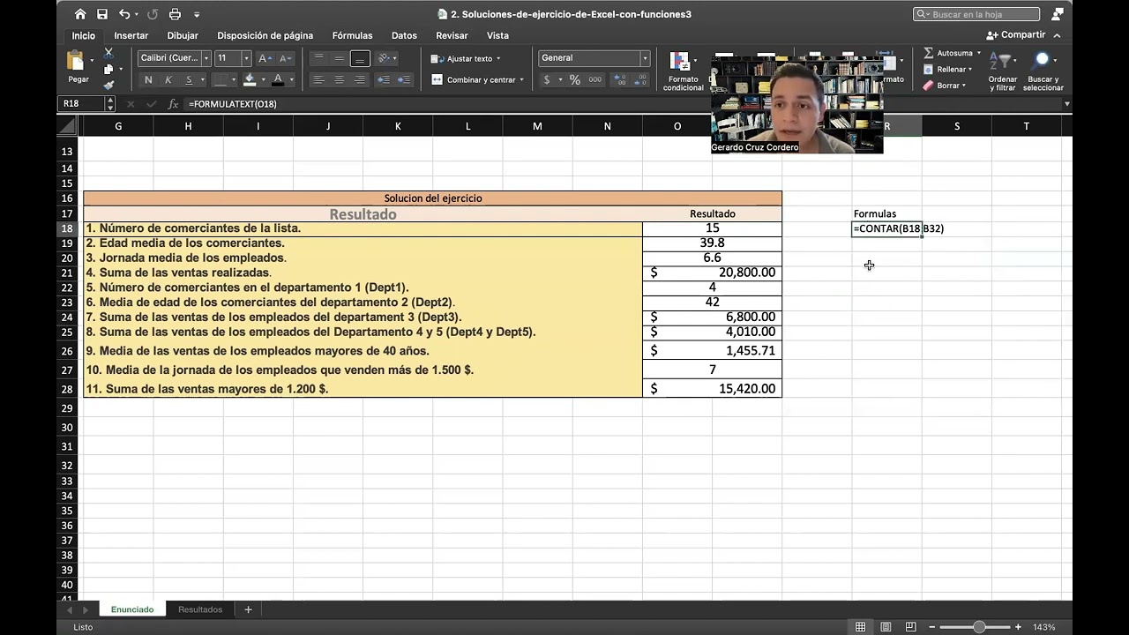Go to the Home house icon

point(80,14)
